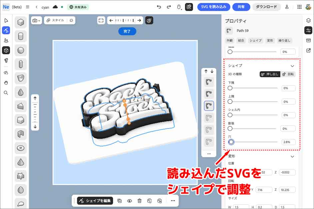Add a star primitive shape
Image resolution: width=314 pixels, height=209 pixels.
tap(21, 176)
